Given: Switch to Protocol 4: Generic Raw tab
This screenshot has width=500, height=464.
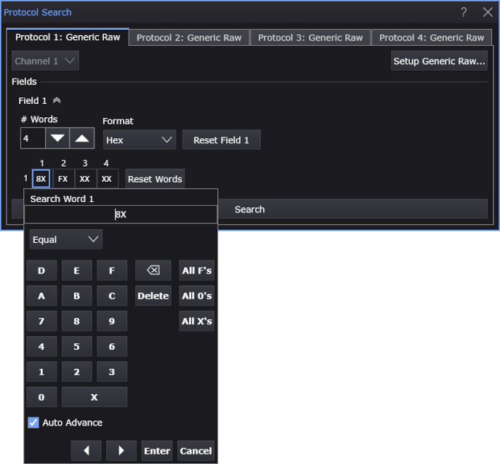Looking at the screenshot, I should click(432, 38).
